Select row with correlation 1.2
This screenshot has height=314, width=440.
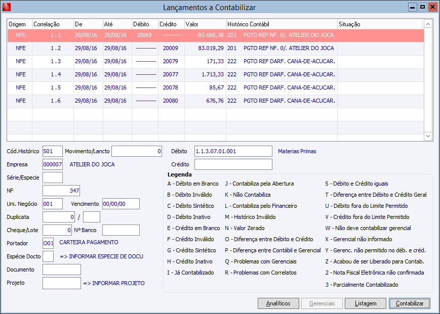[56, 49]
